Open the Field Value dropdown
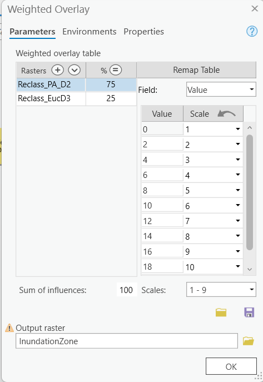263x382 pixels. (x=221, y=90)
